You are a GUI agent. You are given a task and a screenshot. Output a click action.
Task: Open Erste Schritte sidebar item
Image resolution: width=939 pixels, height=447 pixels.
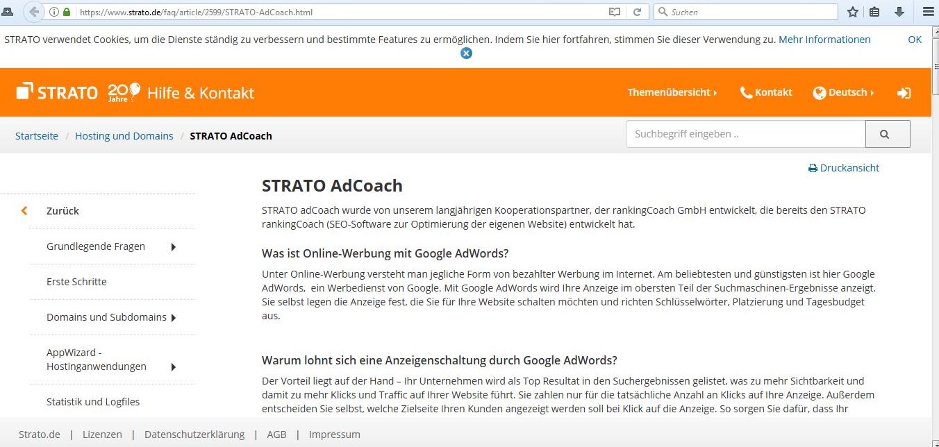pyautogui.click(x=76, y=282)
